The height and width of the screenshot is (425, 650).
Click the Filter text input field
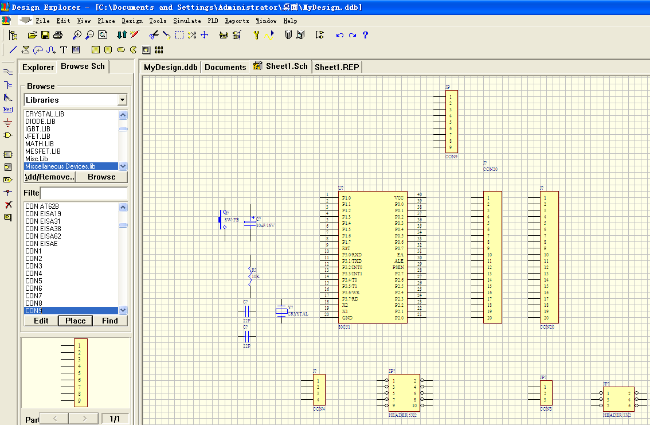point(84,193)
